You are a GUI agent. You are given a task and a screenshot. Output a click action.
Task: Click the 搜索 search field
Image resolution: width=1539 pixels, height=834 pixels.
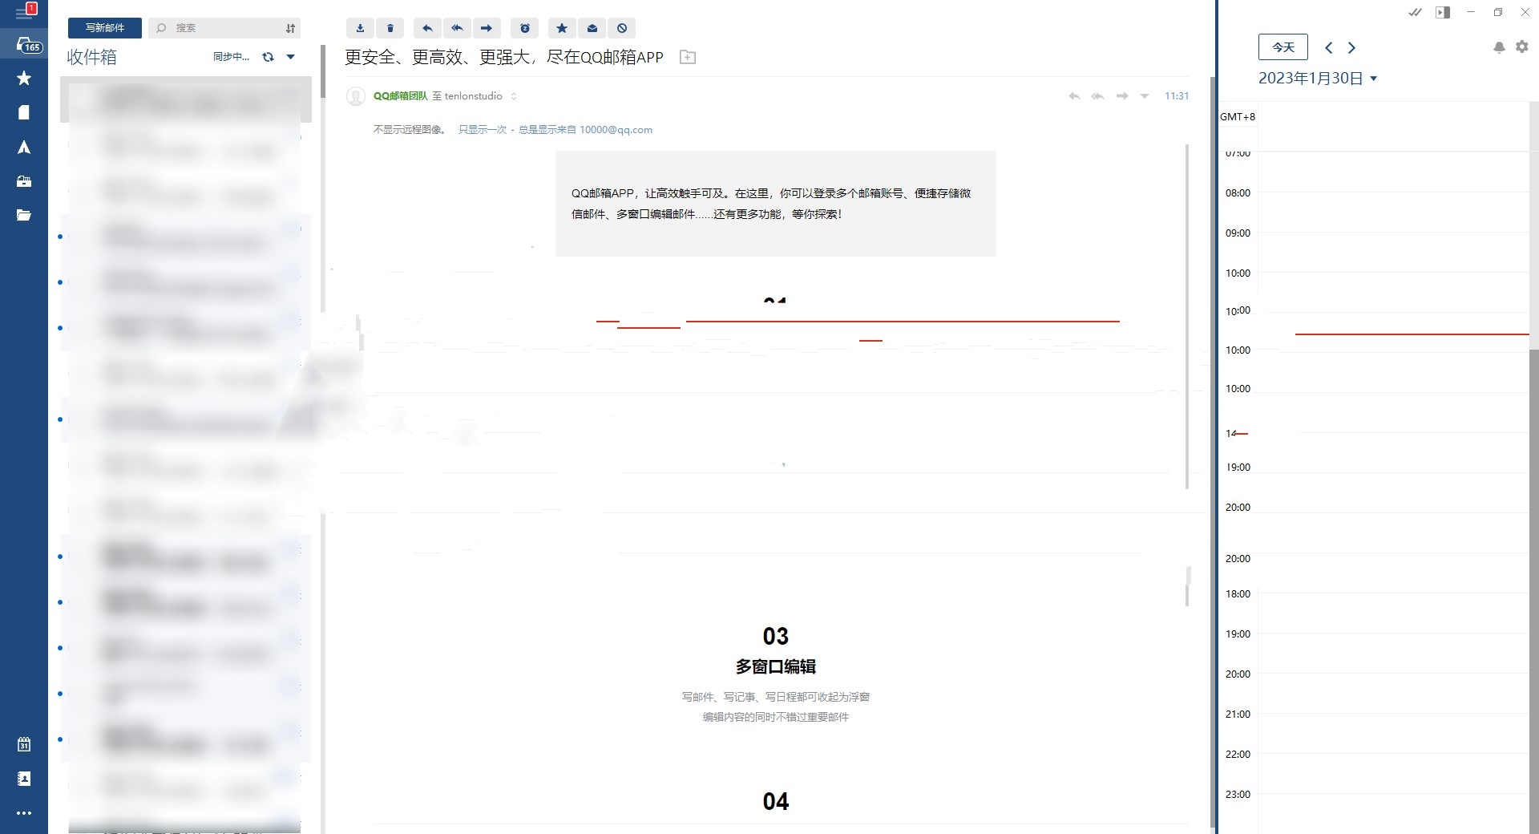[x=224, y=28]
